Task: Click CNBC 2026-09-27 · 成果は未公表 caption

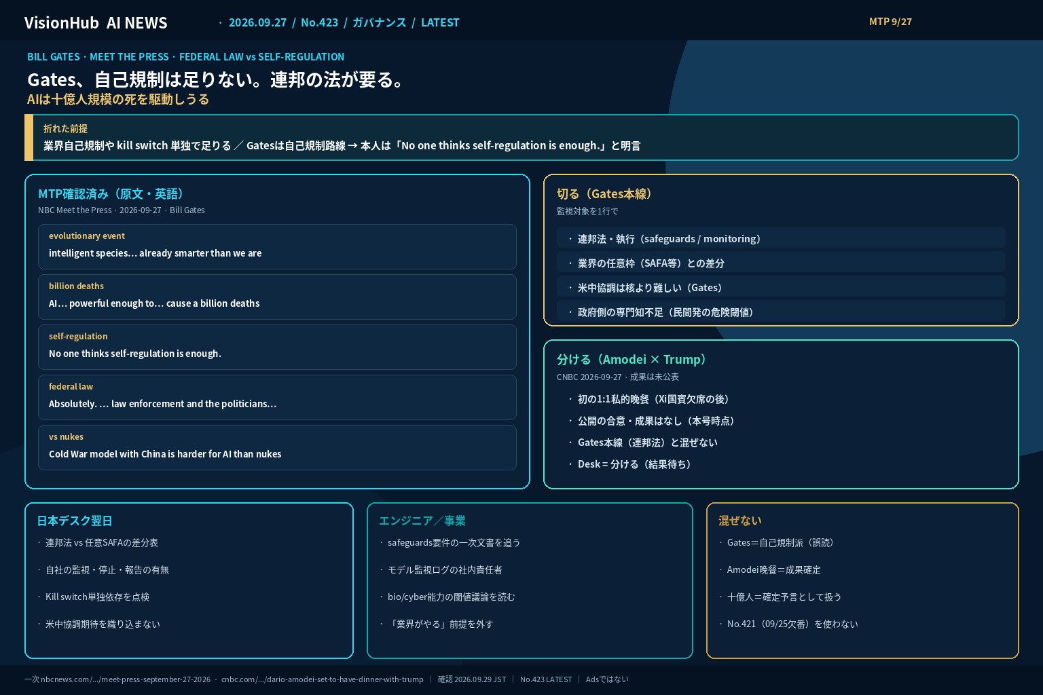Action: click(x=618, y=377)
